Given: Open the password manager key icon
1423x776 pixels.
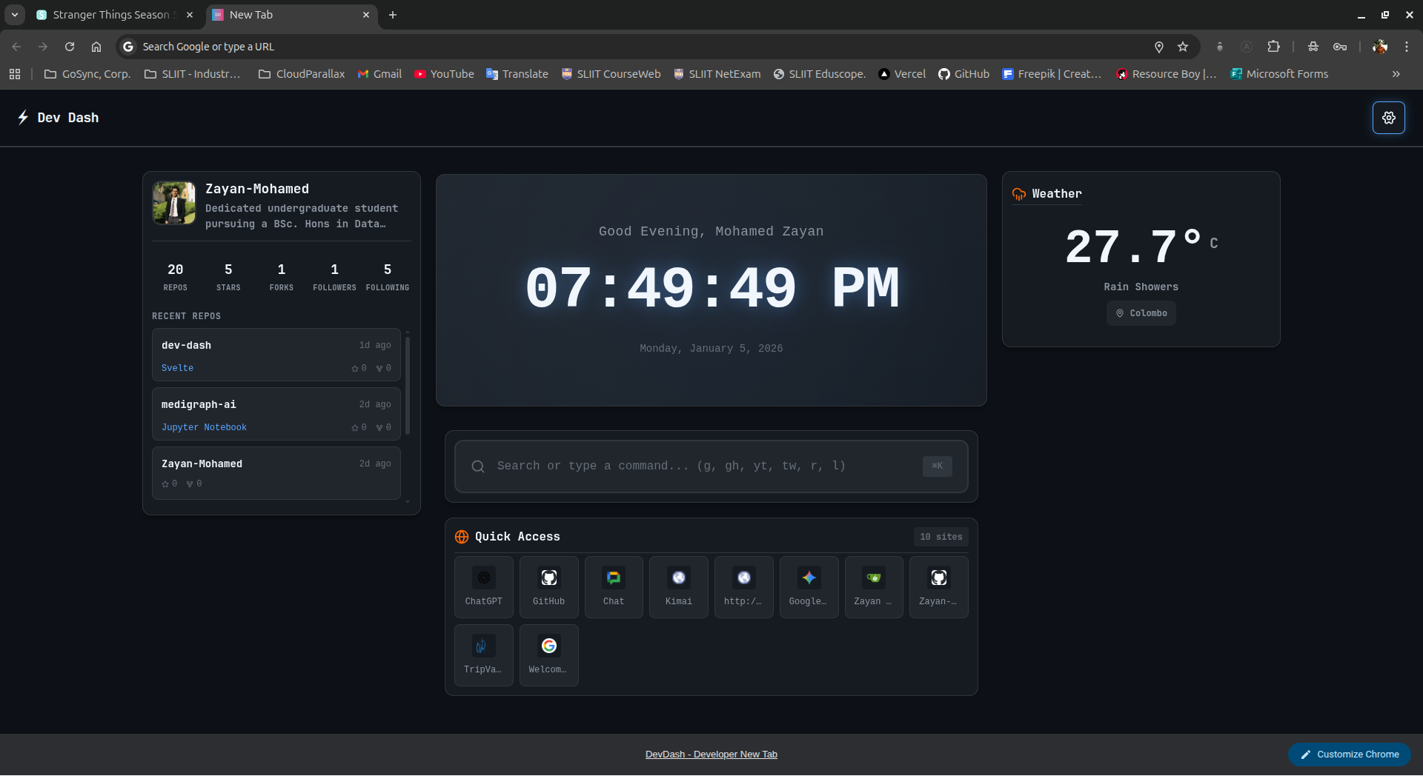Looking at the screenshot, I should (x=1341, y=46).
